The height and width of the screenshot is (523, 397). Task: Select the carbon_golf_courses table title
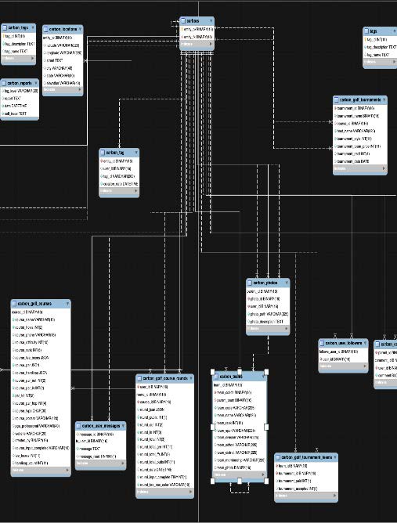[x=34, y=304]
